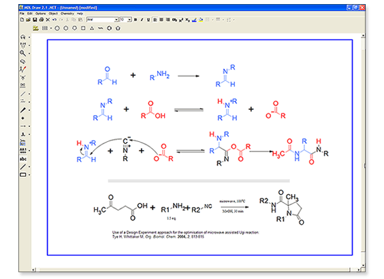Viewport: 384px width, 279px height.
Task: Select the chain squiggle template tool
Action: [x=100, y=29]
